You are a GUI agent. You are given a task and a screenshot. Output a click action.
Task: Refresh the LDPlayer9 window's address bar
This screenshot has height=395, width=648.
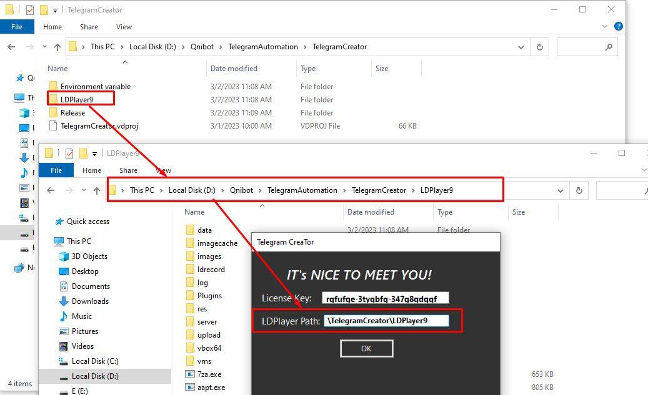(x=579, y=190)
